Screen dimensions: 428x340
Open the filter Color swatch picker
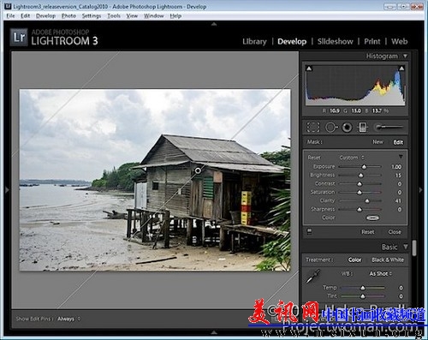pyautogui.click(x=372, y=218)
